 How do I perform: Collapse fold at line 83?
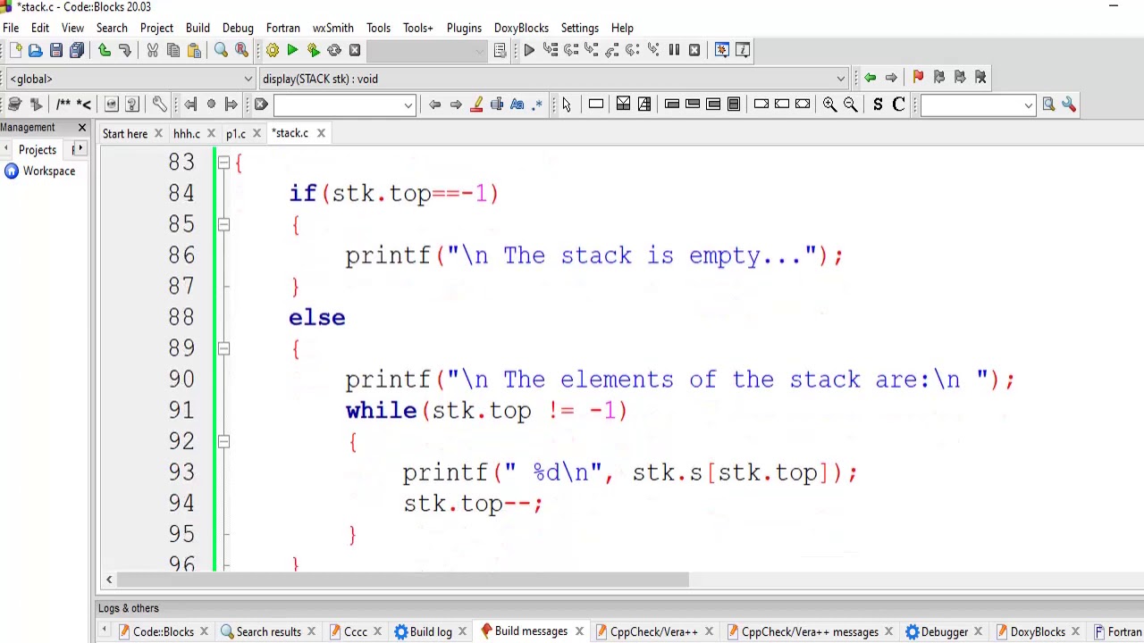pyautogui.click(x=223, y=163)
